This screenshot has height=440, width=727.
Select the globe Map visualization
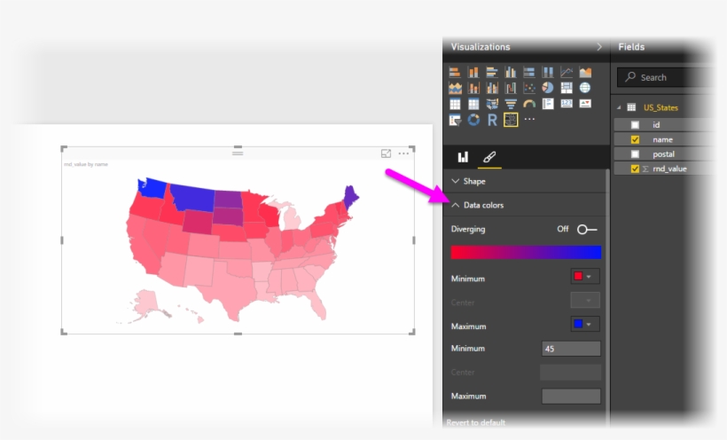pyautogui.click(x=585, y=88)
